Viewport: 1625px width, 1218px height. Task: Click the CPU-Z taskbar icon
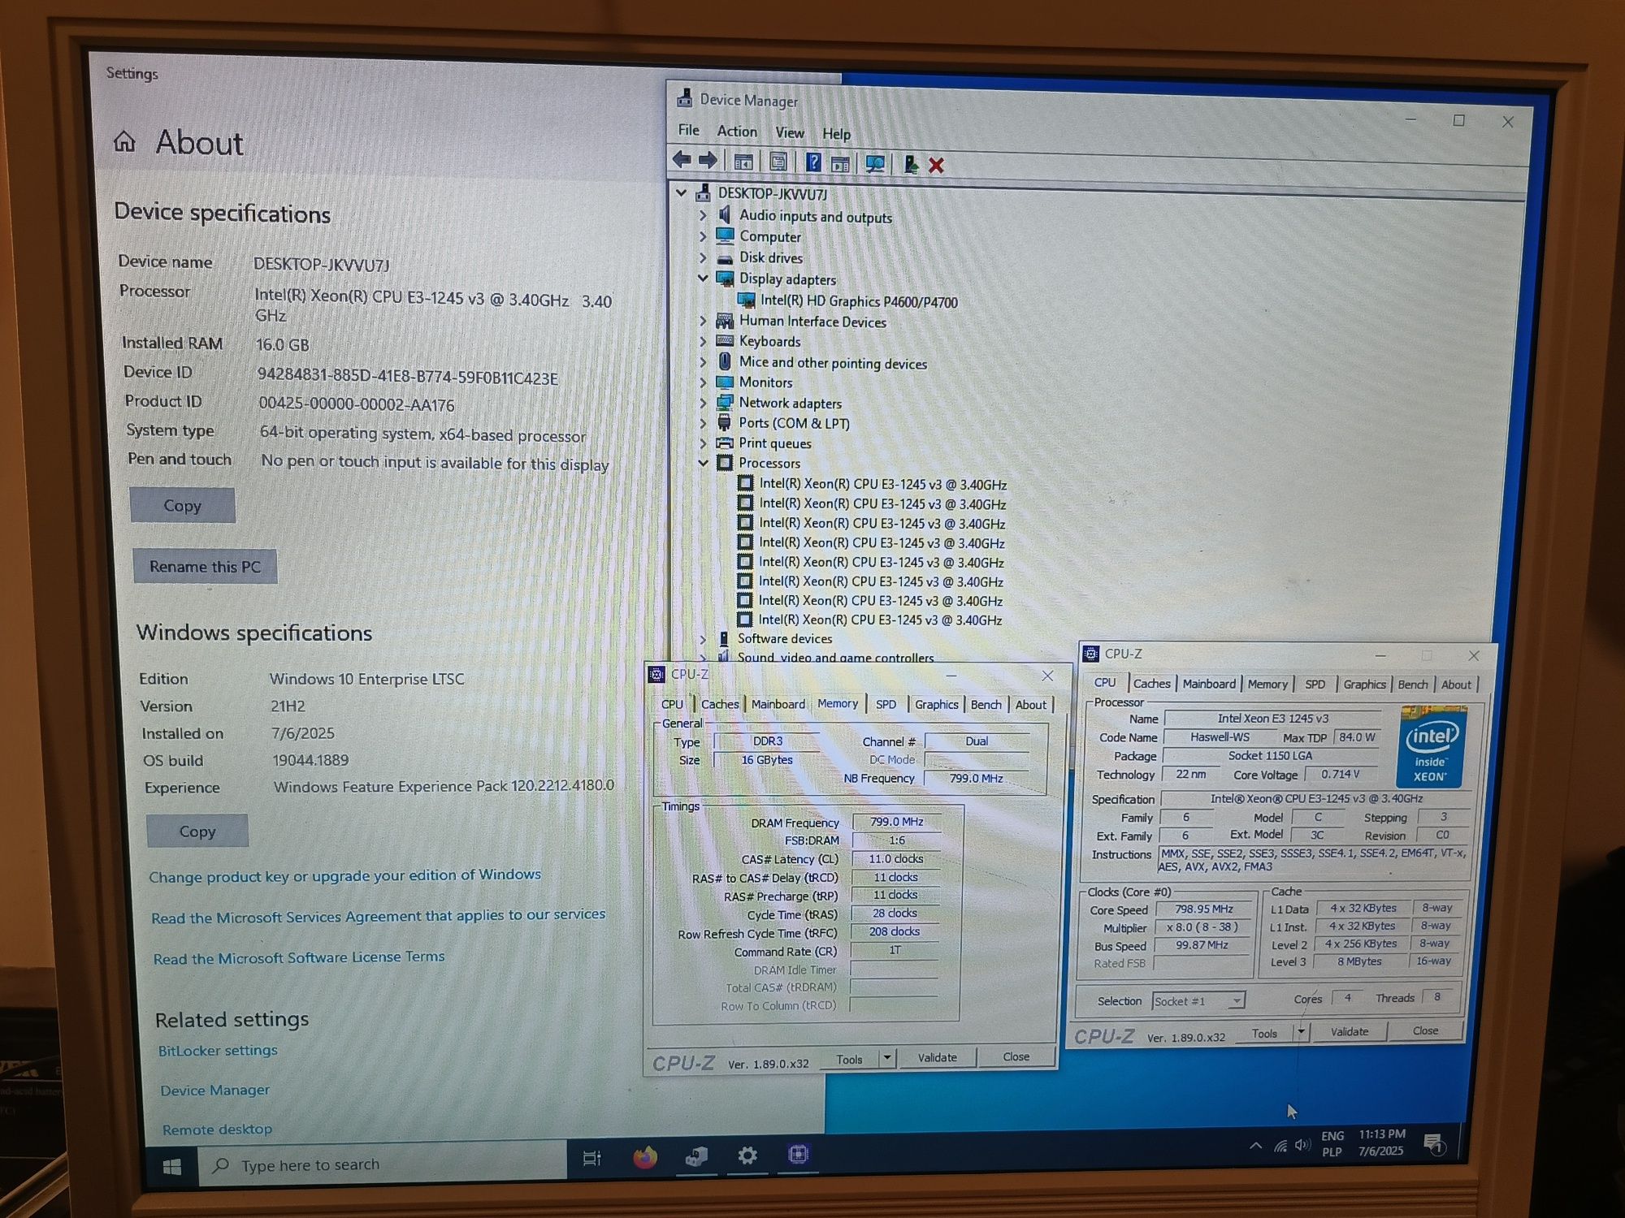[x=798, y=1154]
